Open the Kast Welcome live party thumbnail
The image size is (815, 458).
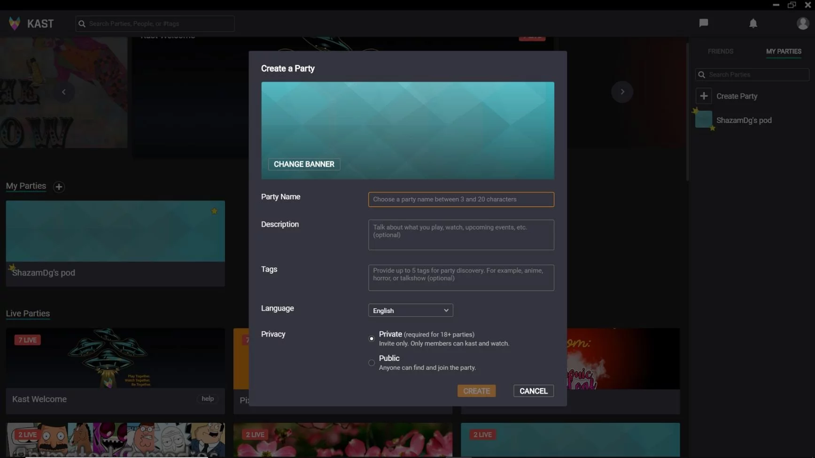point(115,358)
